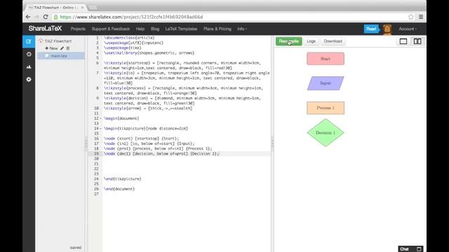Viewport: 449px width, 252px height.
Task: Click the blue Read button
Action: (371, 29)
